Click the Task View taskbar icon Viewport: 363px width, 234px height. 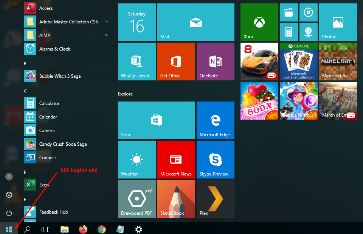[x=45, y=229]
